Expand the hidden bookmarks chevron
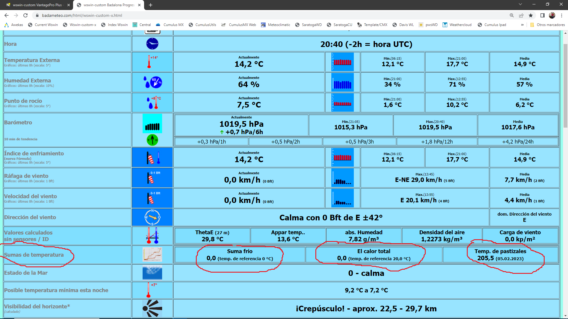The height and width of the screenshot is (319, 568). pyautogui.click(x=522, y=25)
